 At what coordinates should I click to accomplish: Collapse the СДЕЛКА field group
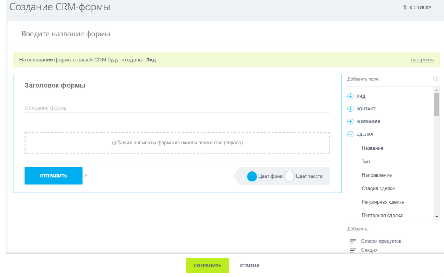350,134
